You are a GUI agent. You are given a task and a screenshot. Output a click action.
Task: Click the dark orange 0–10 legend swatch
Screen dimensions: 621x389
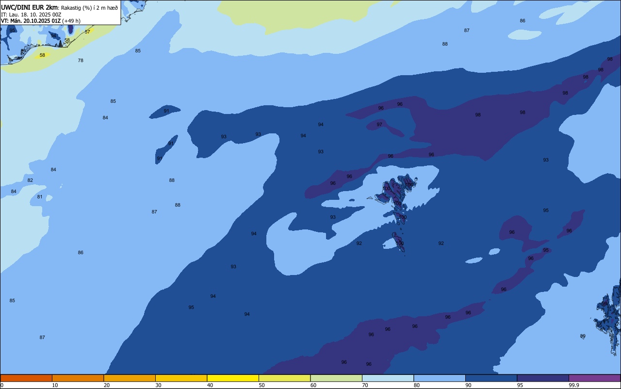tap(26, 378)
